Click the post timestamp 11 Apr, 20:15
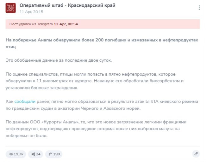 [31, 12]
